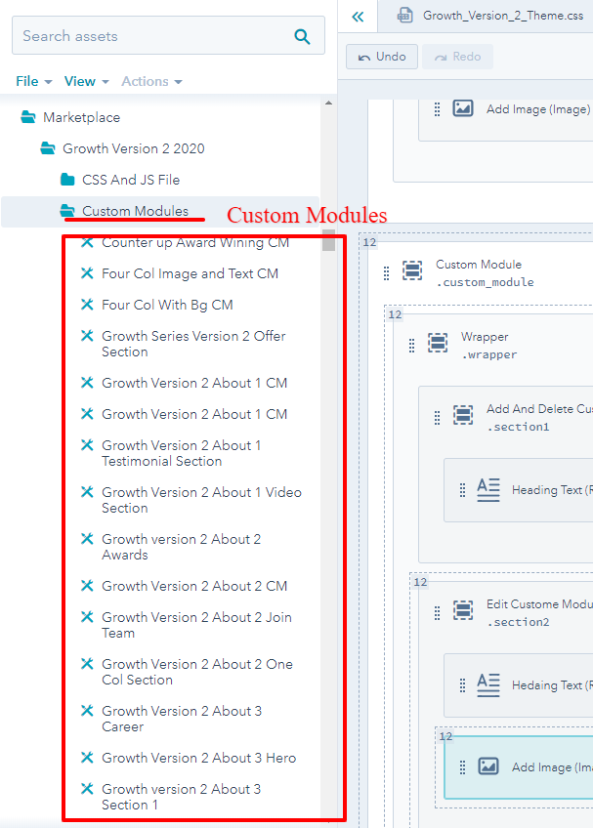This screenshot has height=828, width=593.
Task: Open Growth Version 2 2020 folder
Action: point(133,148)
